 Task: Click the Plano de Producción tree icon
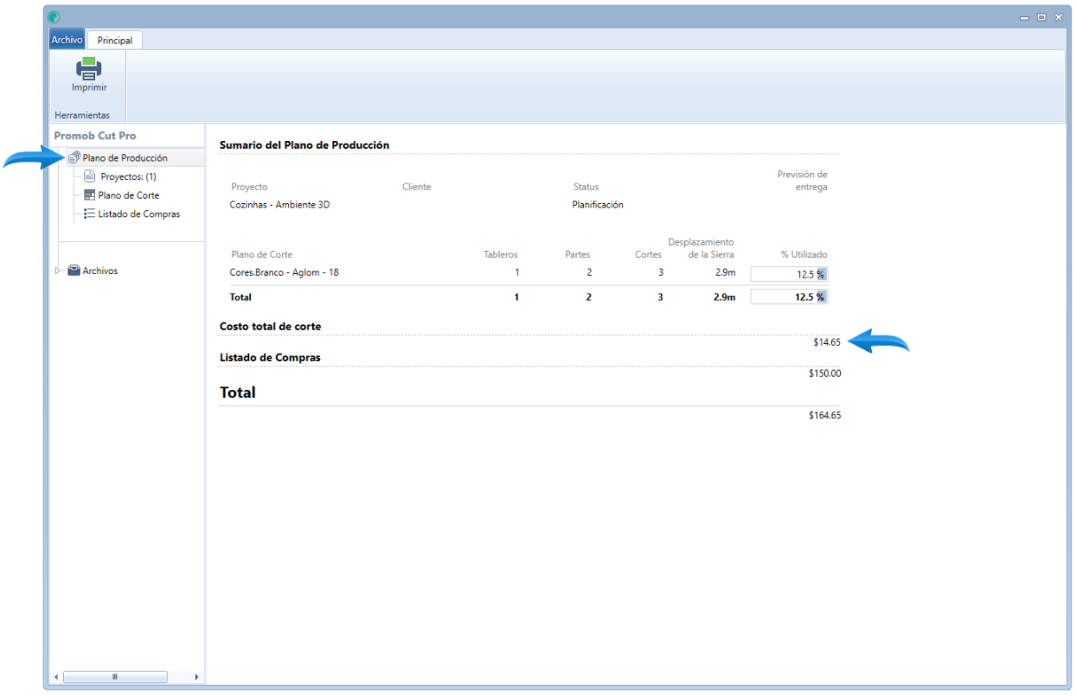click(74, 158)
